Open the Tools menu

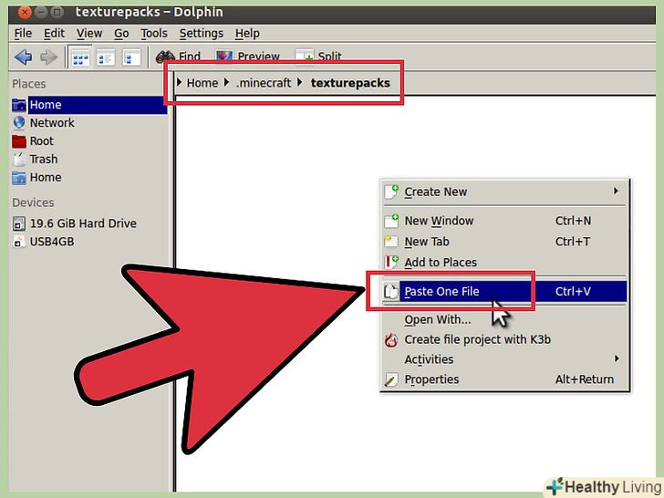154,33
